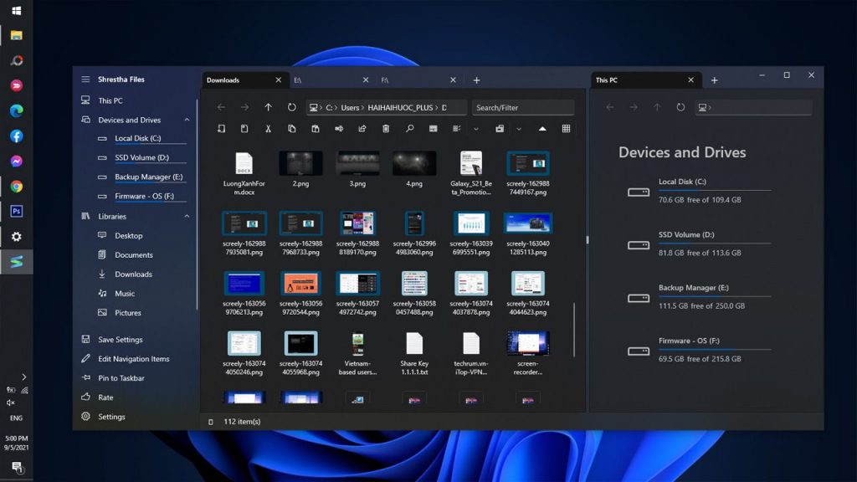Switch to the Downloads tab
Viewport: 857px width, 482px height.
(244, 79)
